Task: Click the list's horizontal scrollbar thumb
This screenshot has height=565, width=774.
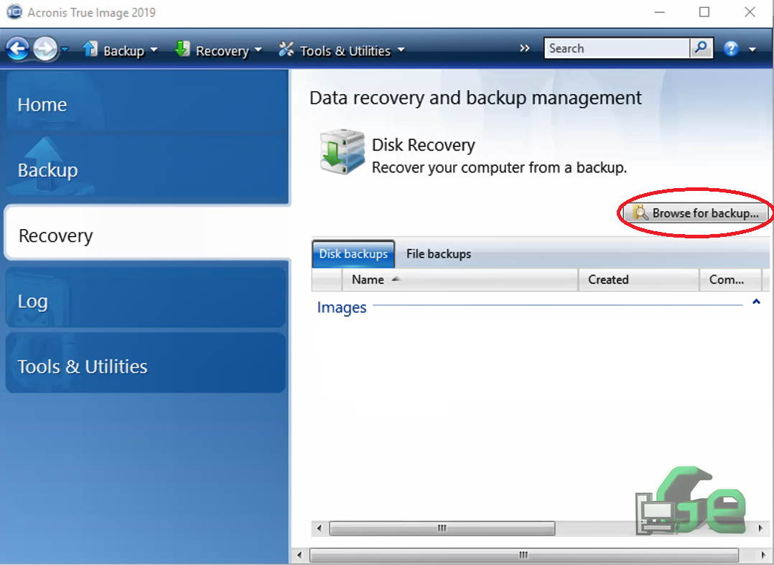Action: click(x=442, y=528)
